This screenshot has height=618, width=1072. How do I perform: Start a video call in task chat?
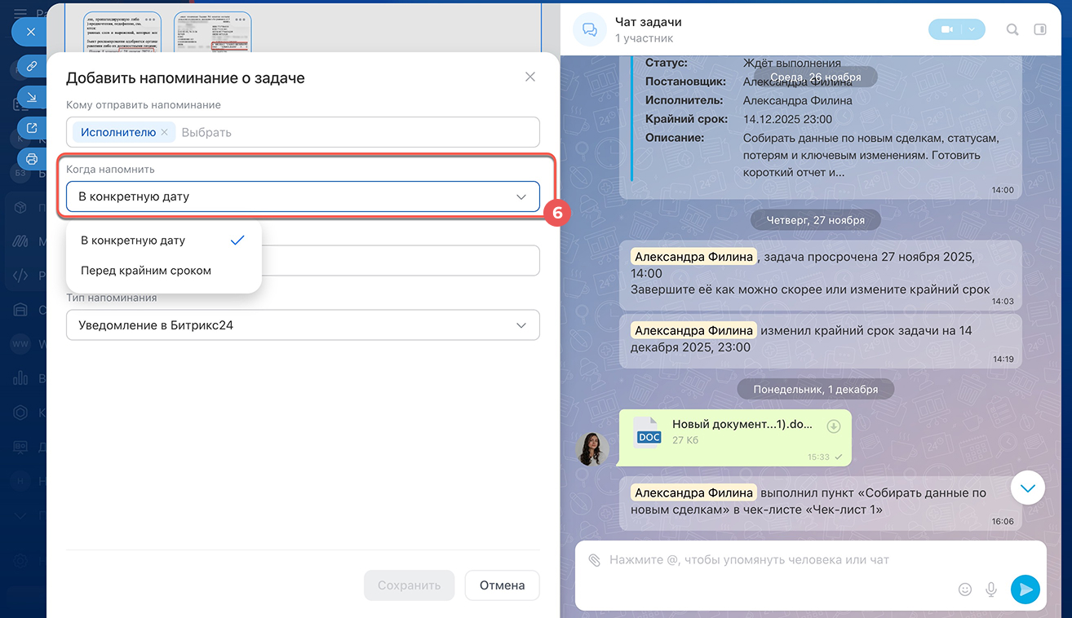click(946, 29)
